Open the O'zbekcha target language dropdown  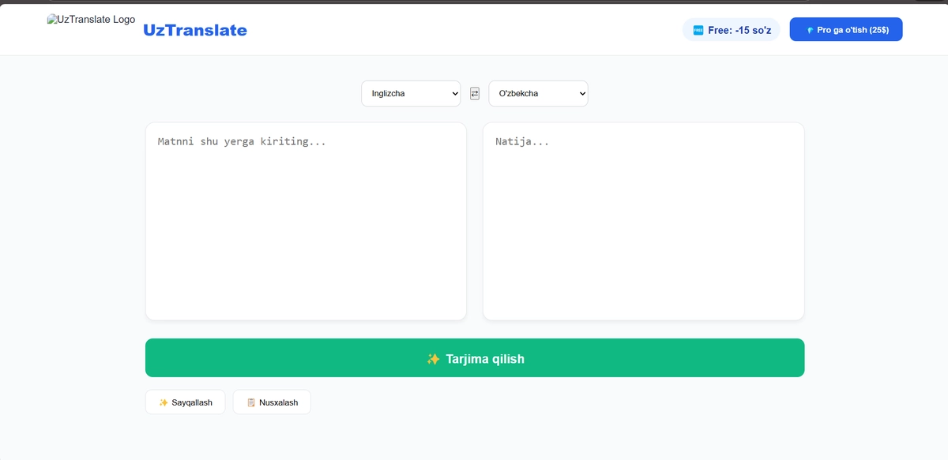pyautogui.click(x=538, y=93)
